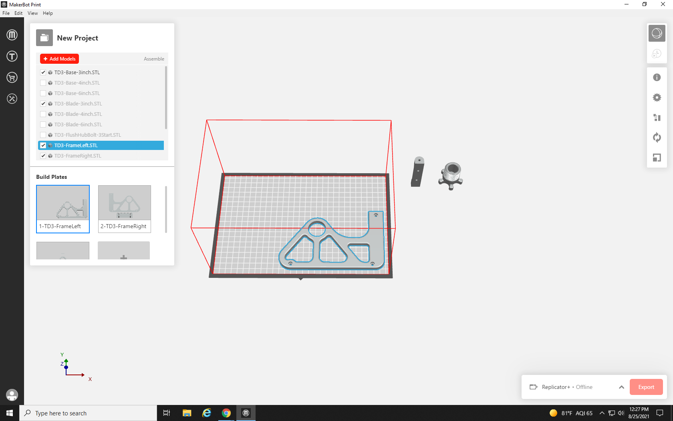Click Add Models button
This screenshot has width=673, height=421.
coord(59,59)
